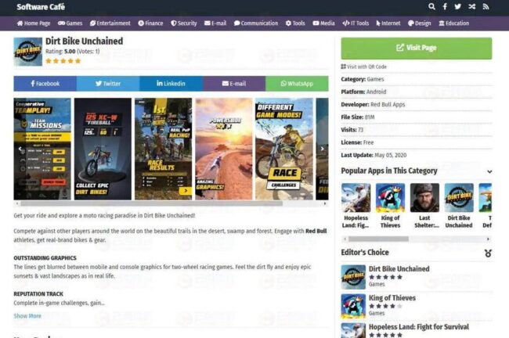
Task: Click the popular apps scrollbar left arrow
Action: [345, 239]
